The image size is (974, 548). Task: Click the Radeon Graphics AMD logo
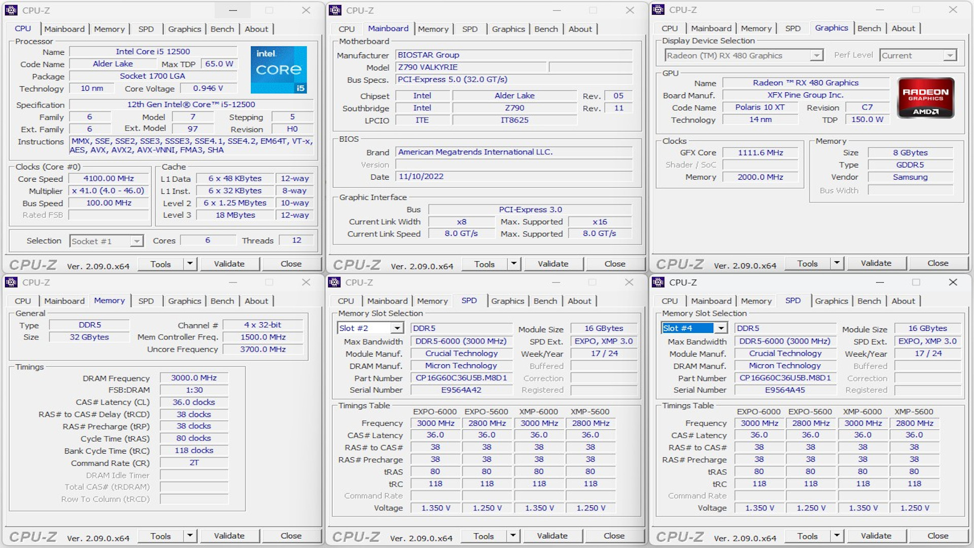pyautogui.click(x=925, y=98)
